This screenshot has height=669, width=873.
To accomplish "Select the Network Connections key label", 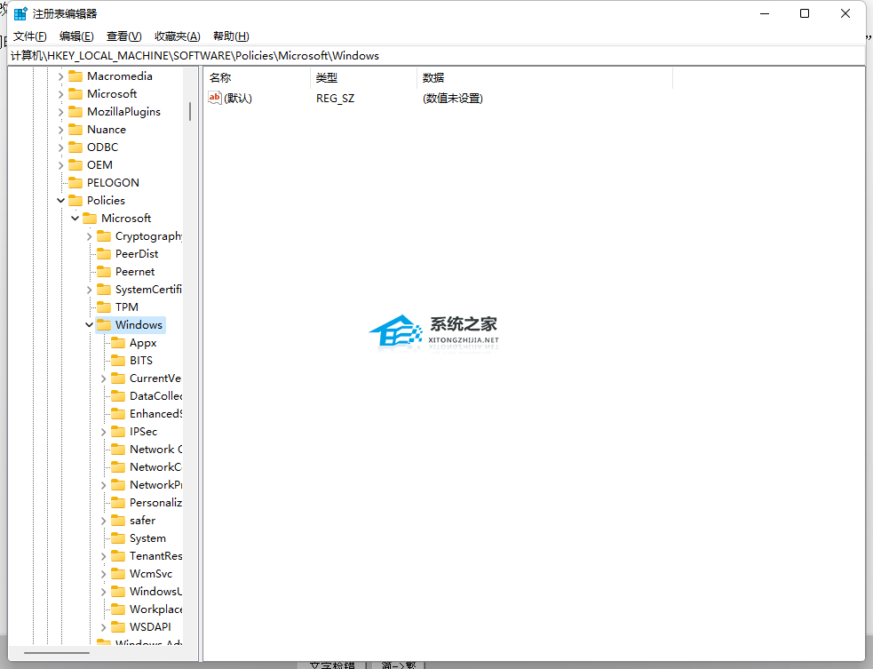I will [156, 449].
